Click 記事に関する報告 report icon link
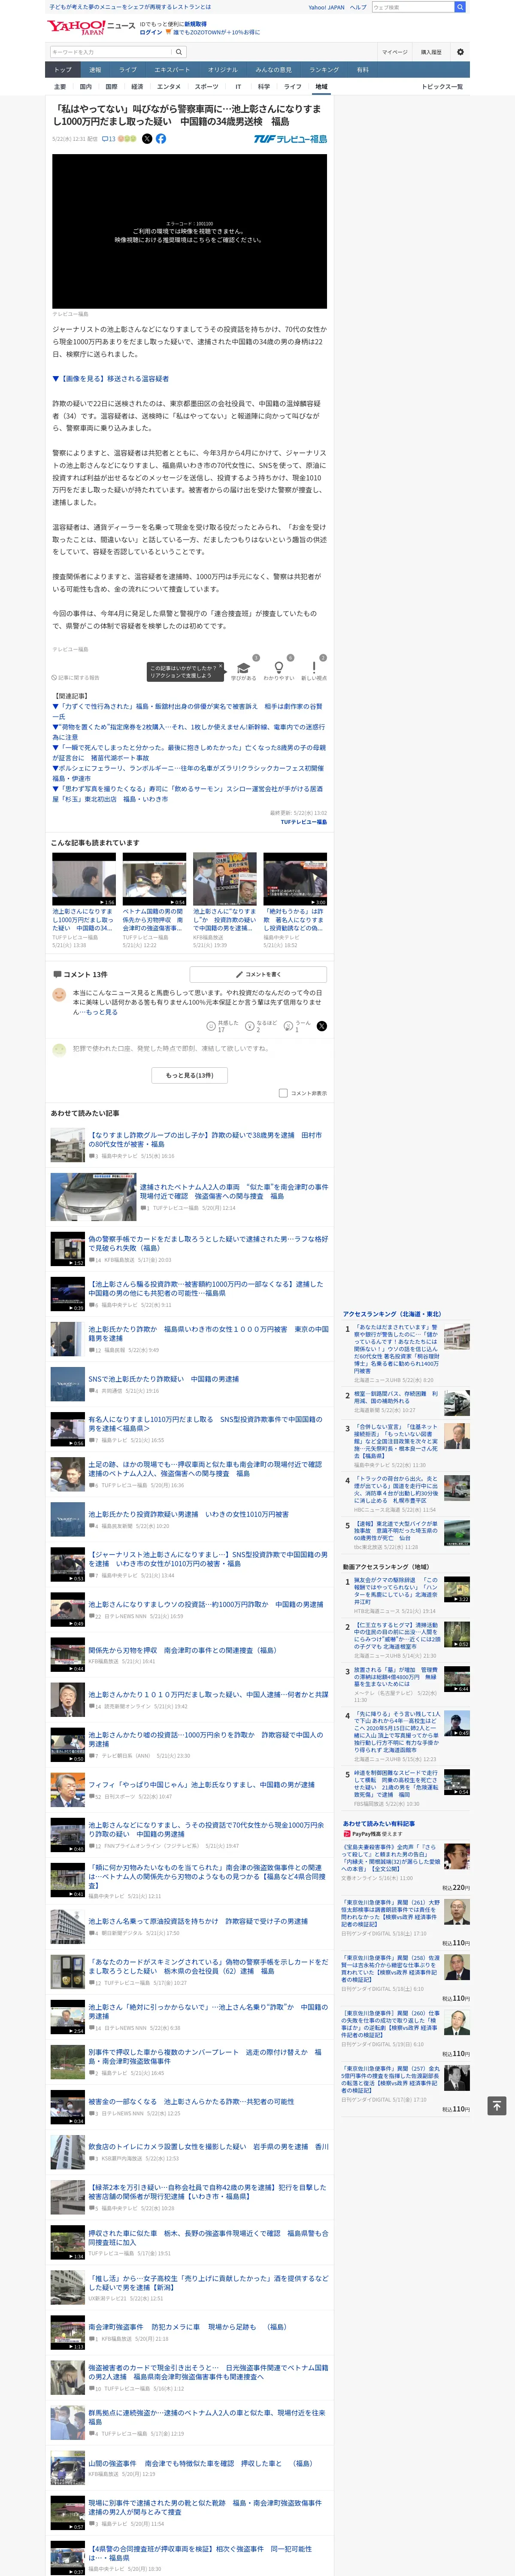The width and height of the screenshot is (515, 2576). tap(76, 677)
